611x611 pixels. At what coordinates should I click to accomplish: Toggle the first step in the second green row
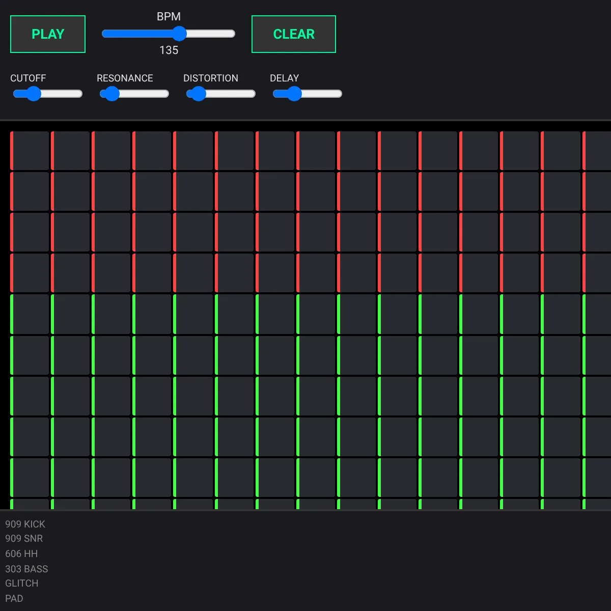point(30,355)
